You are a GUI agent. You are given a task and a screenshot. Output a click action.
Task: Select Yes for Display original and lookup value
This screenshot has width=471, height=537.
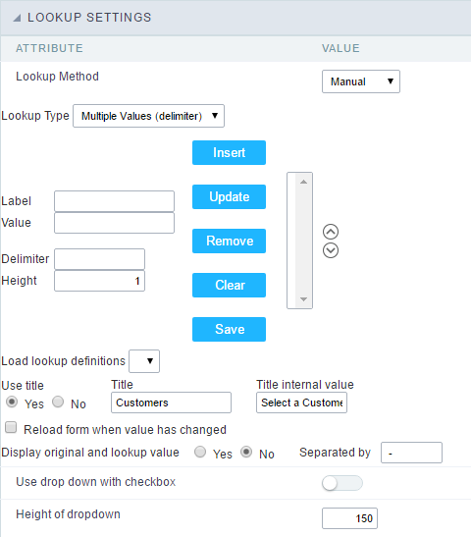(x=200, y=452)
